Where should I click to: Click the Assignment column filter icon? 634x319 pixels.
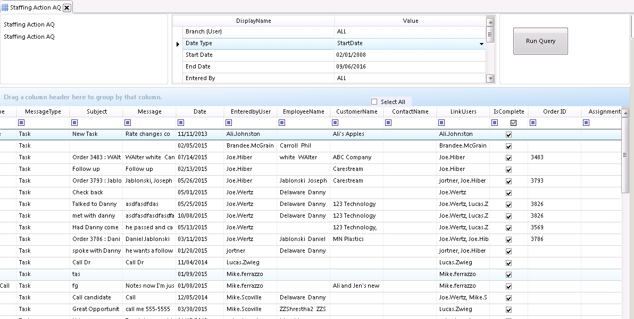click(586, 123)
